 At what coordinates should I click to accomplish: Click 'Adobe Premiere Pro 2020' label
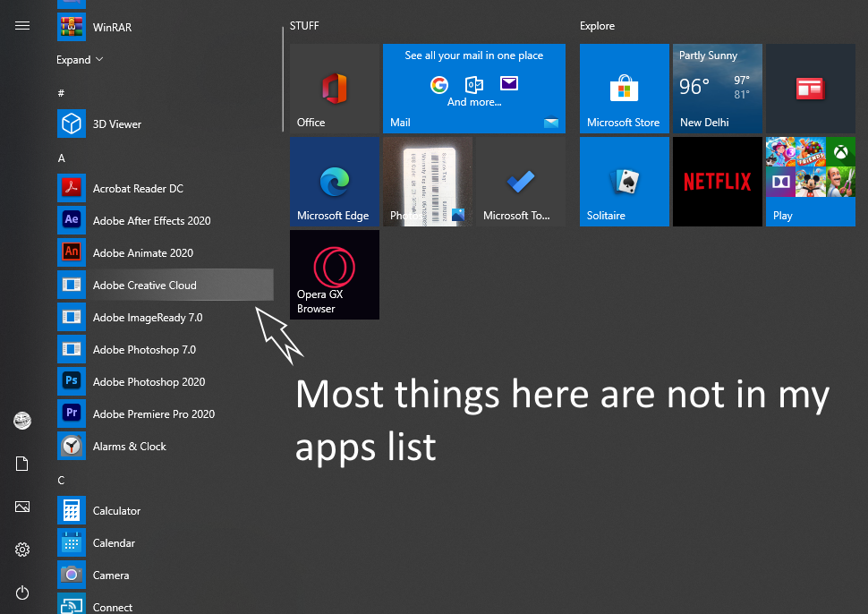click(x=154, y=414)
